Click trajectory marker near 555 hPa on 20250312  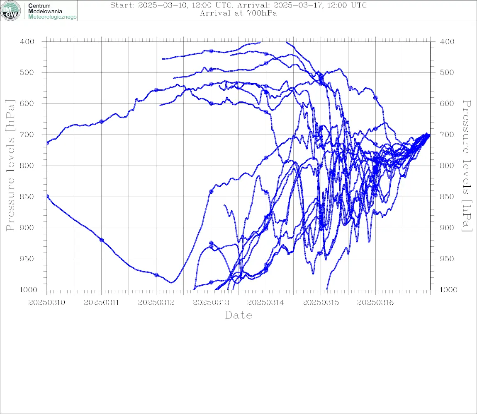pos(156,90)
